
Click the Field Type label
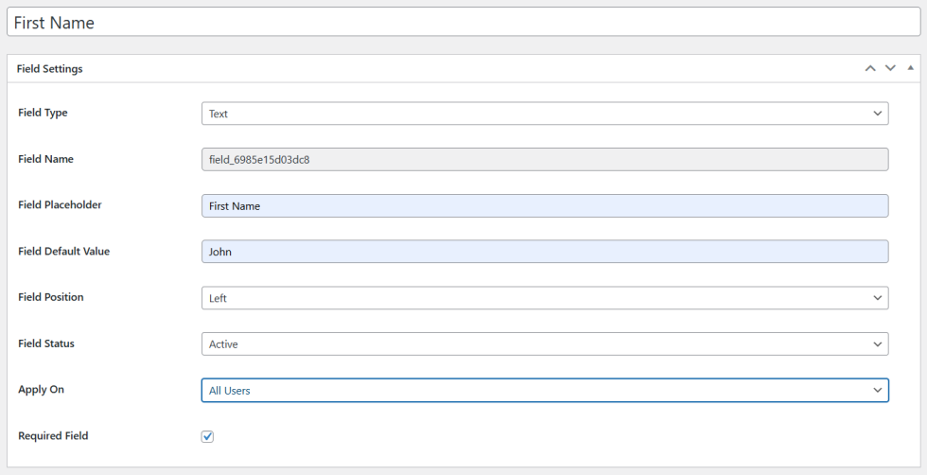click(43, 113)
